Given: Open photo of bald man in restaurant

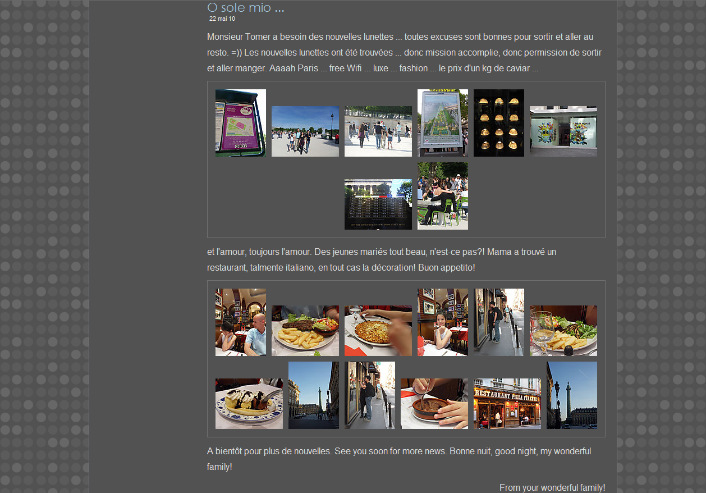Looking at the screenshot, I should point(240,322).
